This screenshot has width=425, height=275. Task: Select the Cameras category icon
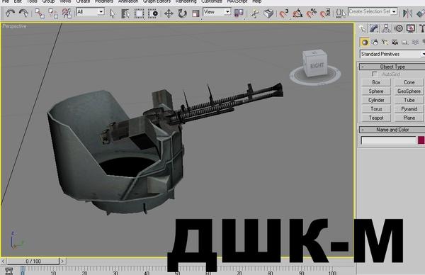395,42
